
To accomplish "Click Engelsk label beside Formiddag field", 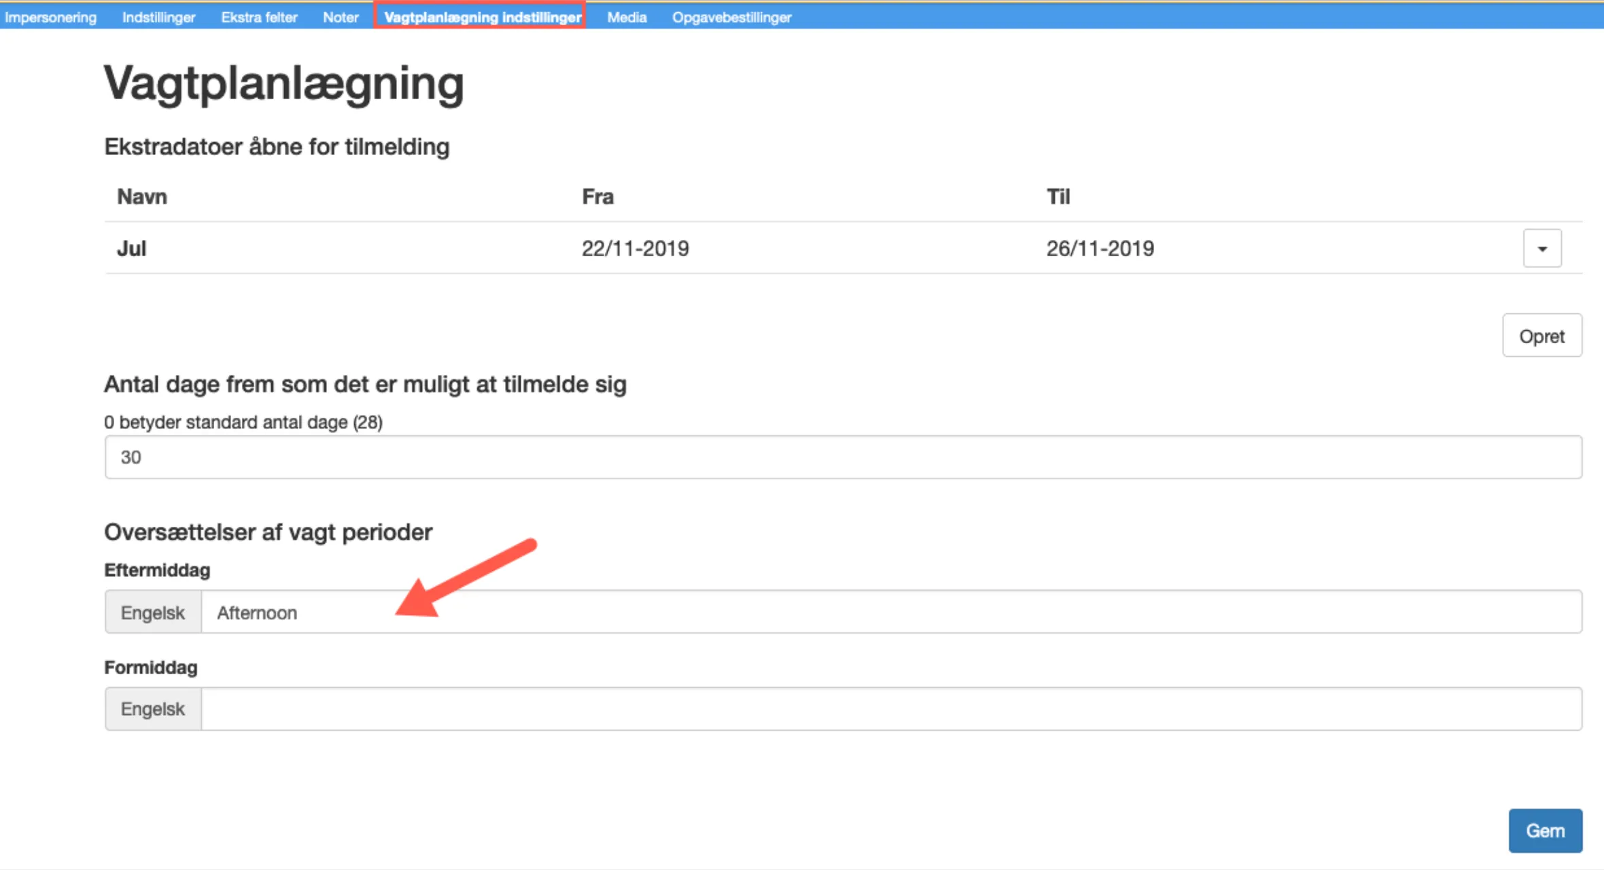I will tap(153, 709).
